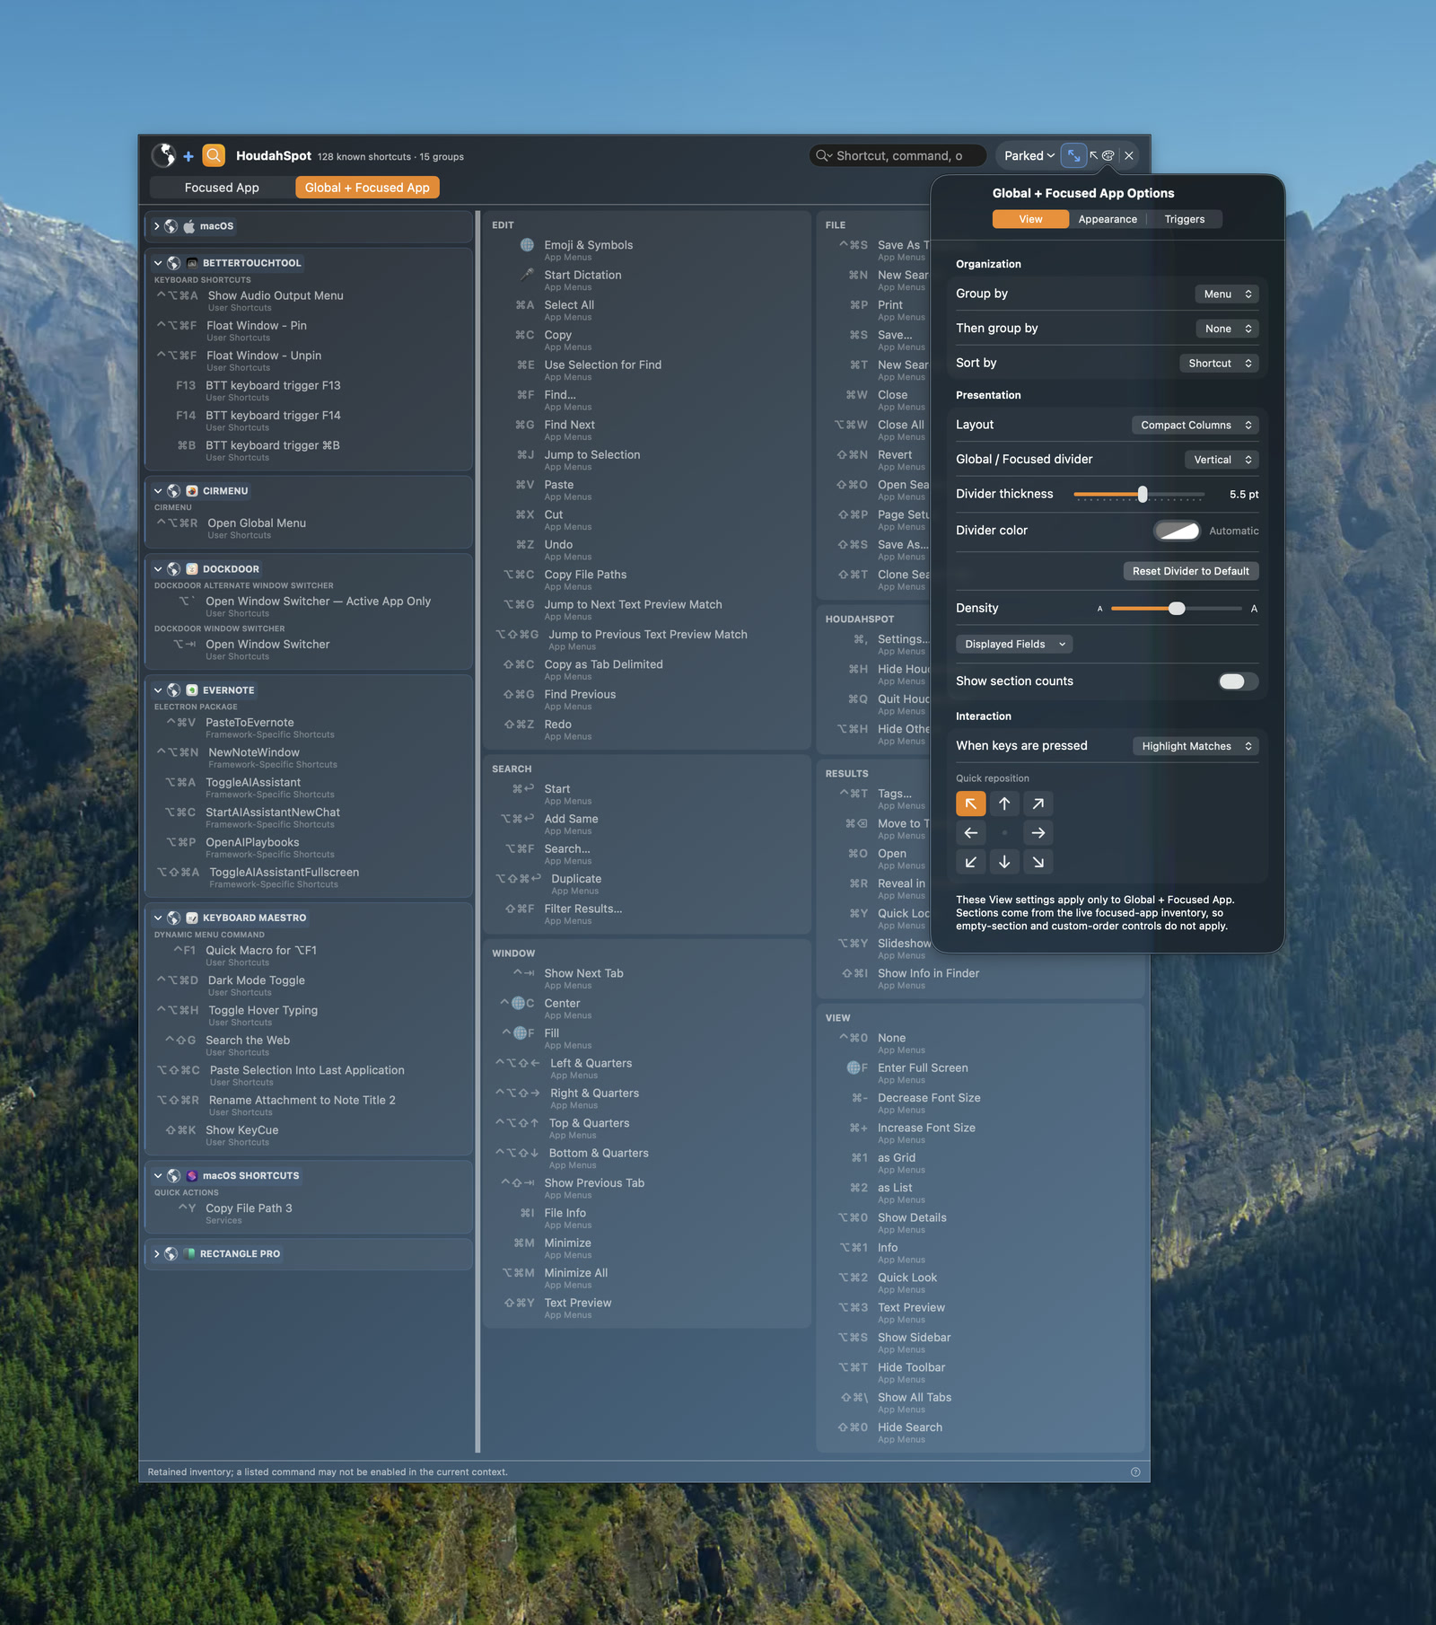Viewport: 1436px width, 1625px height.
Task: Open the Layout Compact Columns dropdown
Action: [1195, 426]
